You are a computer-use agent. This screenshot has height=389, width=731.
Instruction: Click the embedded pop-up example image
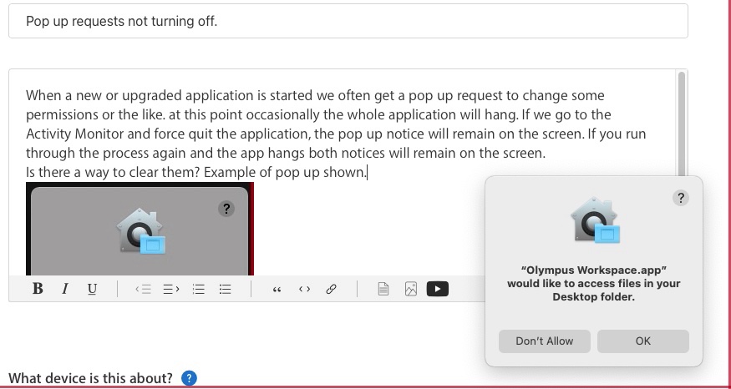tap(140, 229)
